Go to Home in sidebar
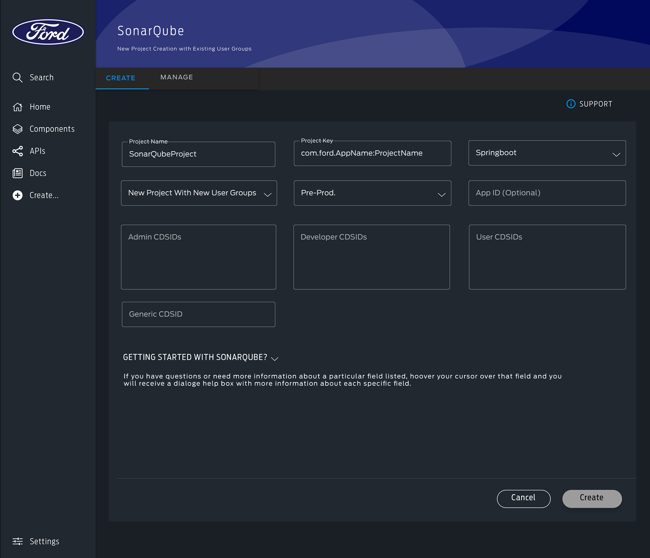 pyautogui.click(x=31, y=107)
